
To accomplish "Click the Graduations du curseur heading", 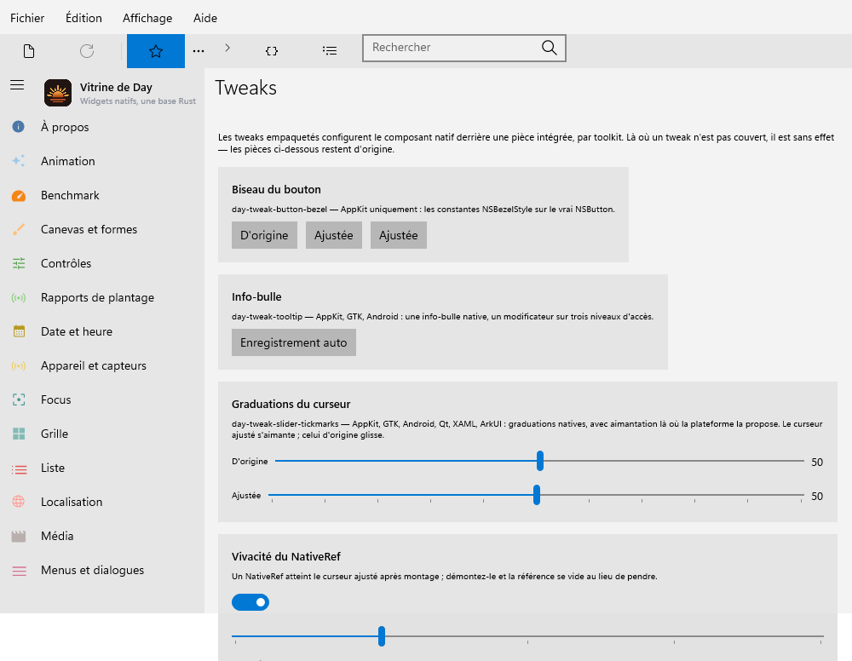I will point(291,404).
